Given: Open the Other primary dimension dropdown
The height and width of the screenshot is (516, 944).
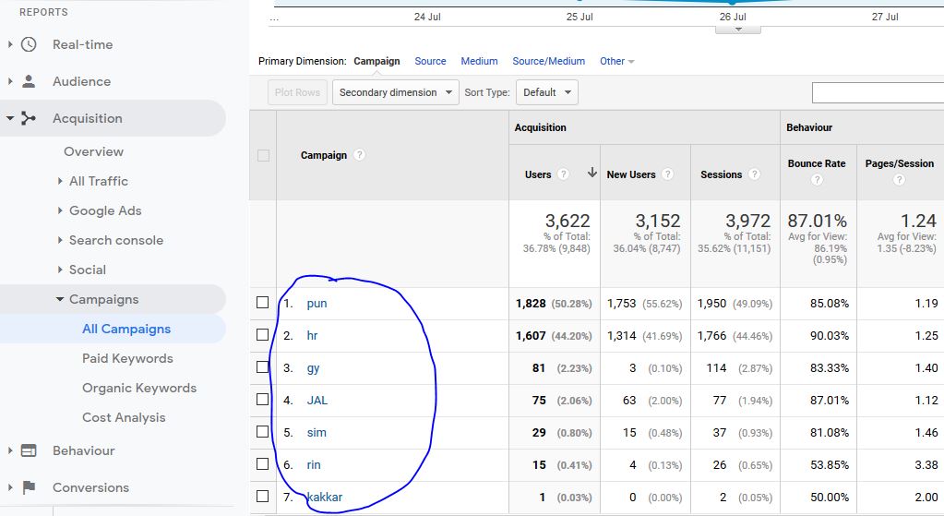Looking at the screenshot, I should [x=617, y=61].
